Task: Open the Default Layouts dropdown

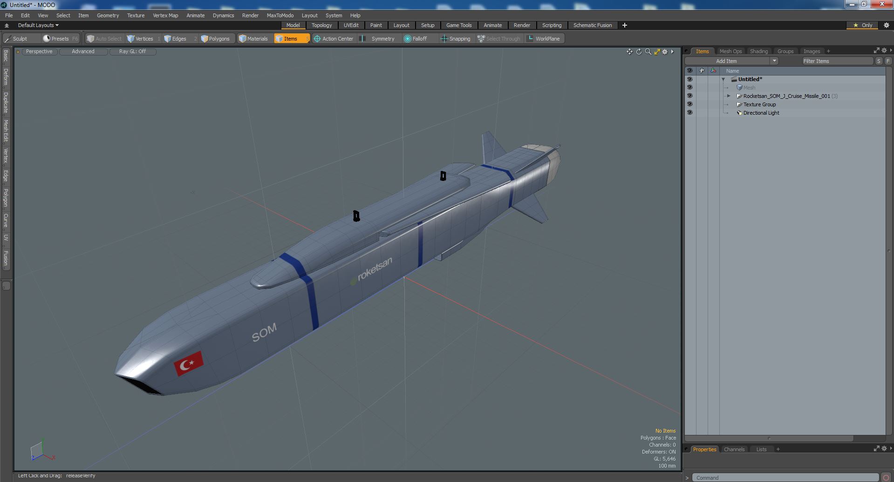Action: coord(38,25)
